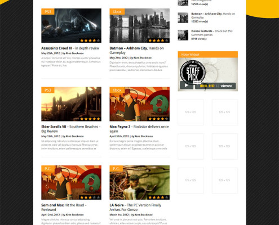This screenshot has width=279, height=225.
Task: Click sidebar thumbnail beside the 12556 view(s) entry
Action: click(183, 2)
